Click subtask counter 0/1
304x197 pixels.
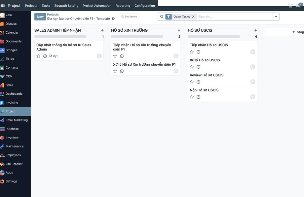click(53, 56)
